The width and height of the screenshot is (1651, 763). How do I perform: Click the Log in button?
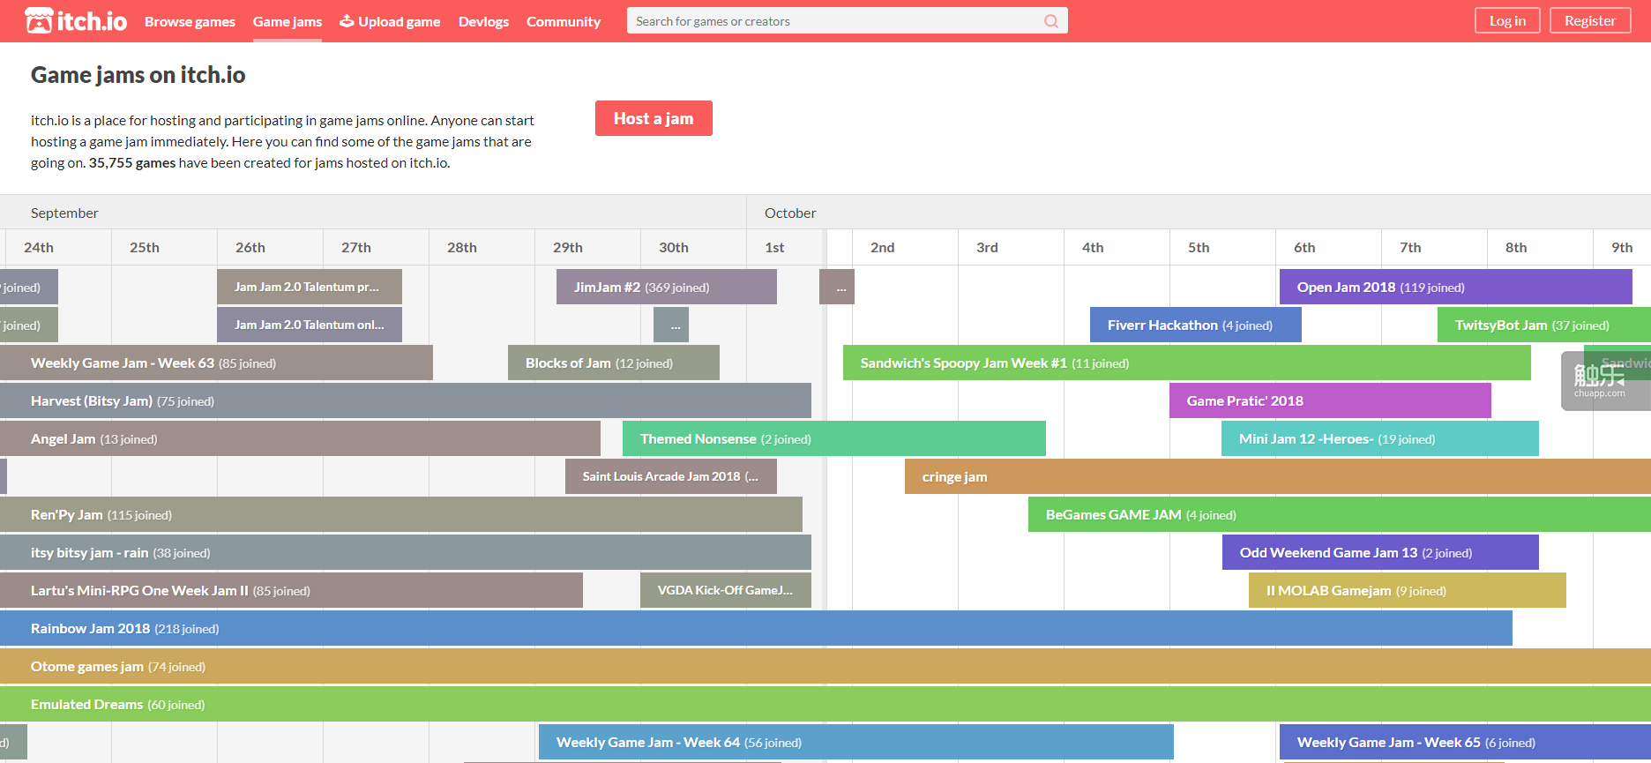[x=1507, y=20]
